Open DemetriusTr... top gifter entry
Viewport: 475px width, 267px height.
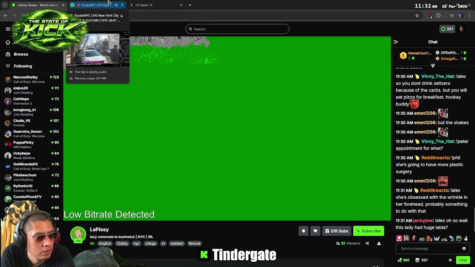point(416,56)
